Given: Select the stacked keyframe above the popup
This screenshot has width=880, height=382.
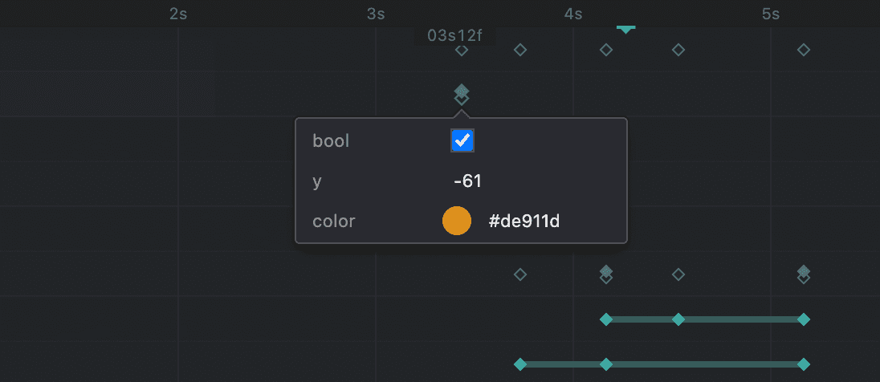Looking at the screenshot, I should 462,95.
